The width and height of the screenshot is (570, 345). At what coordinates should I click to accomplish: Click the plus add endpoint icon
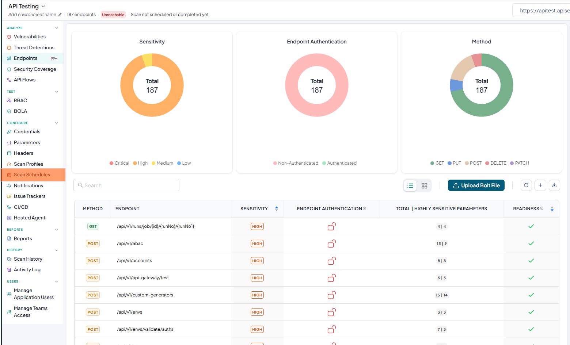(x=540, y=185)
